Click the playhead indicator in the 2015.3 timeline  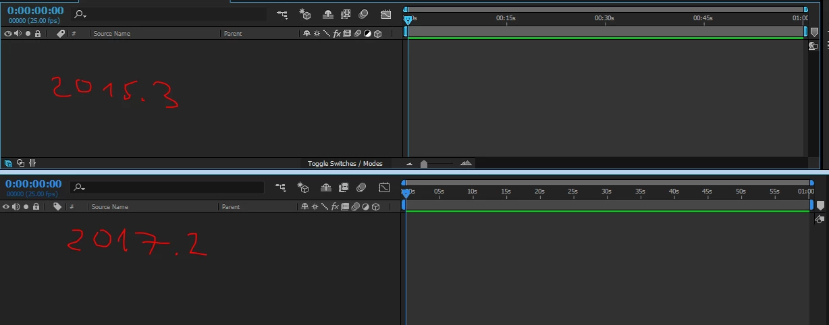407,20
